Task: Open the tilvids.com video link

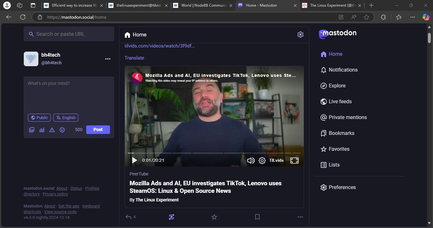Action: (x=159, y=46)
